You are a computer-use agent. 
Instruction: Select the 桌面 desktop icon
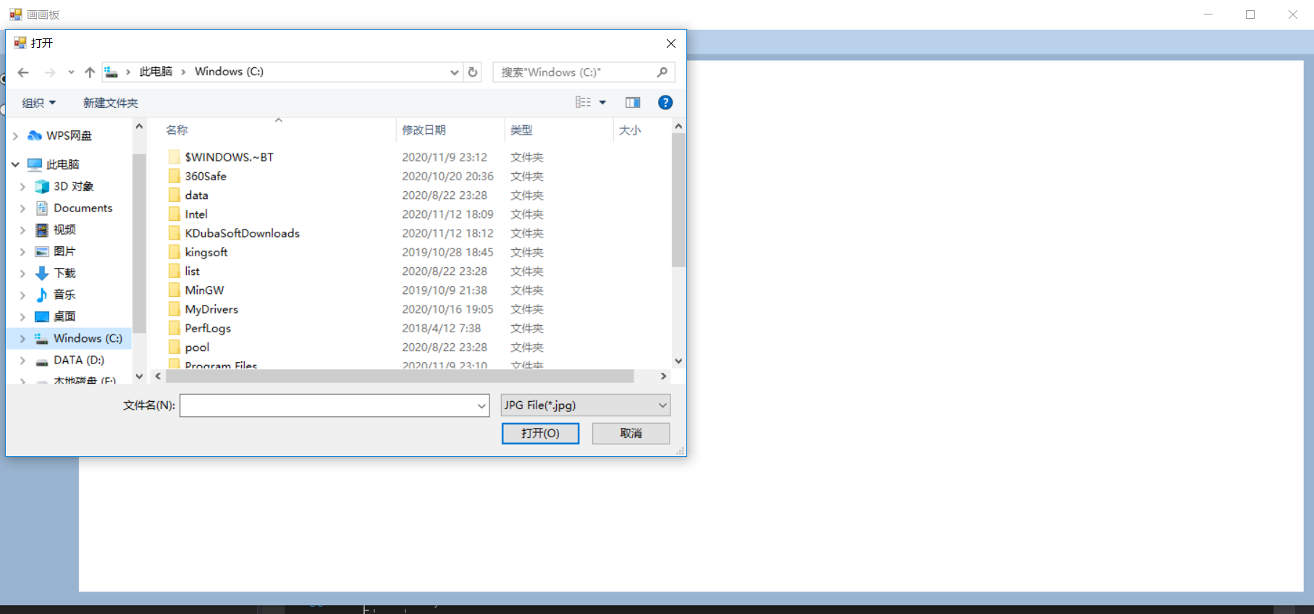point(42,316)
